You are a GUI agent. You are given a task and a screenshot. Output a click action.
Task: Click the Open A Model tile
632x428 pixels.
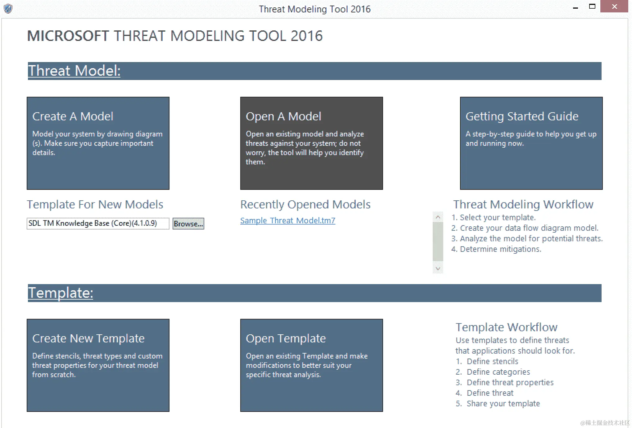311,143
